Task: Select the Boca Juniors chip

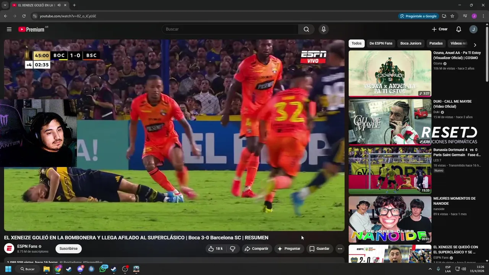Action: (411, 44)
